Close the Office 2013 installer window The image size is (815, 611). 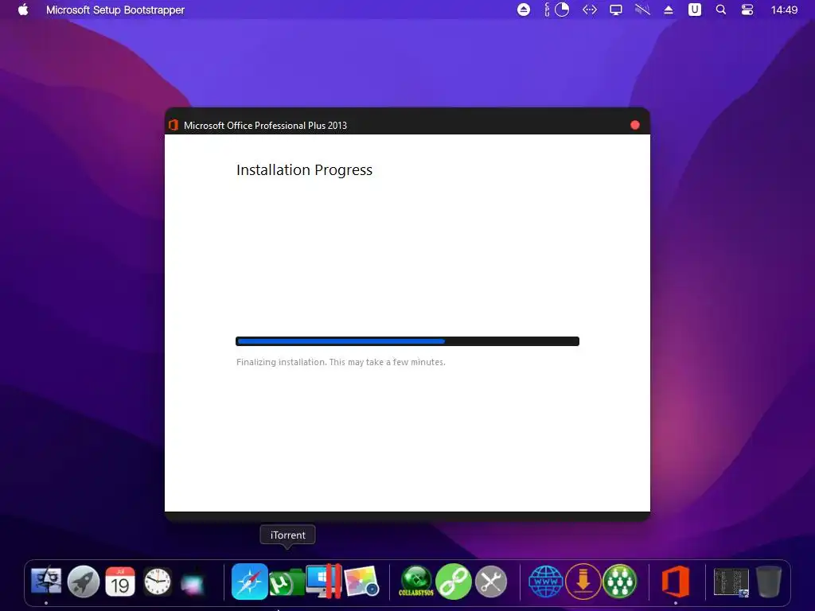coord(634,125)
